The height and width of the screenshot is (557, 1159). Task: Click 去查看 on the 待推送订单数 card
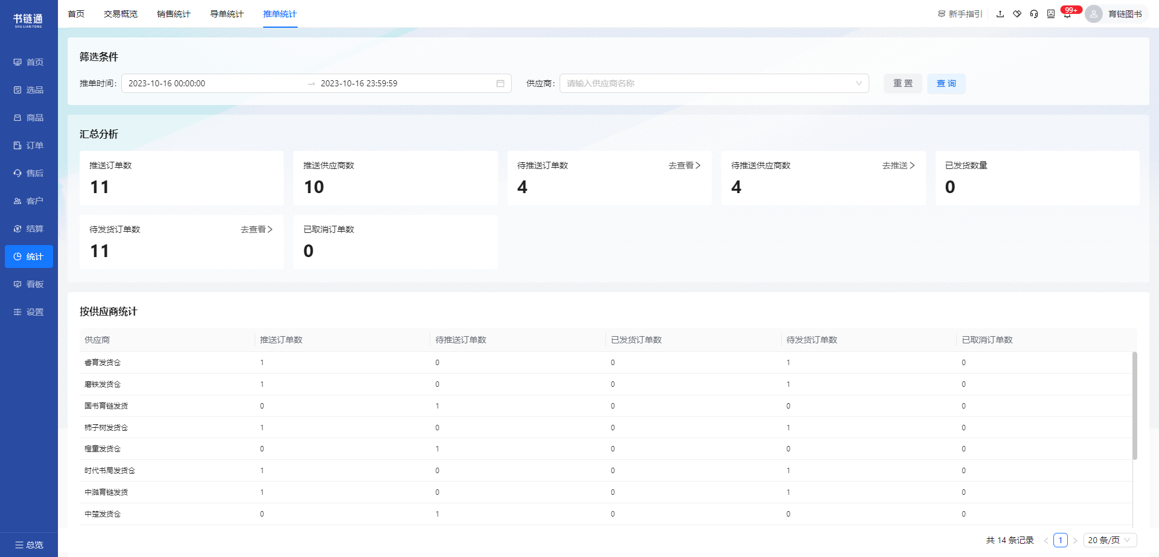pyautogui.click(x=685, y=165)
